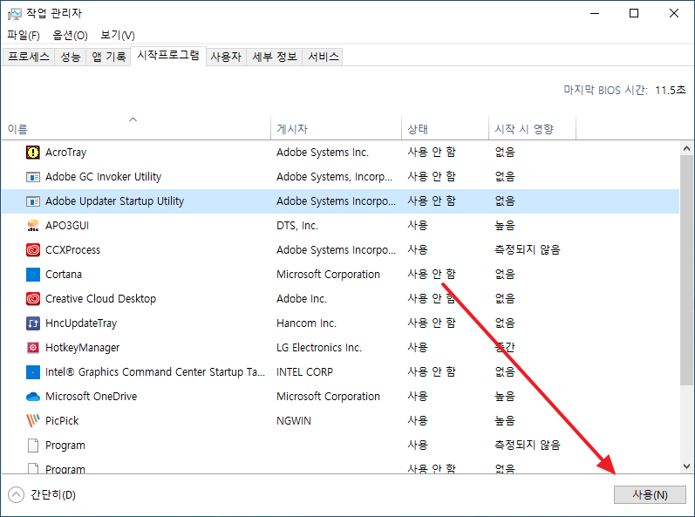Click the Task Manager title bar icon
Image resolution: width=695 pixels, height=517 pixels.
pos(14,14)
